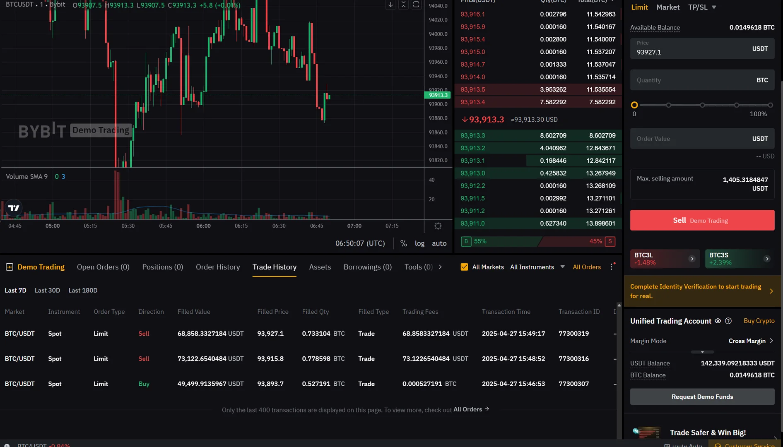
Task: Click the red Sell Demo Trading button
Action: 702,220
